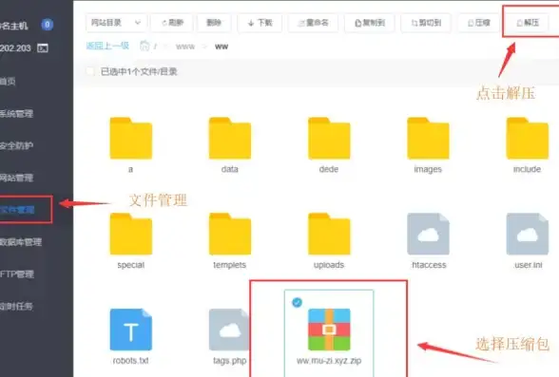Click the htaccess file name label

point(429,265)
